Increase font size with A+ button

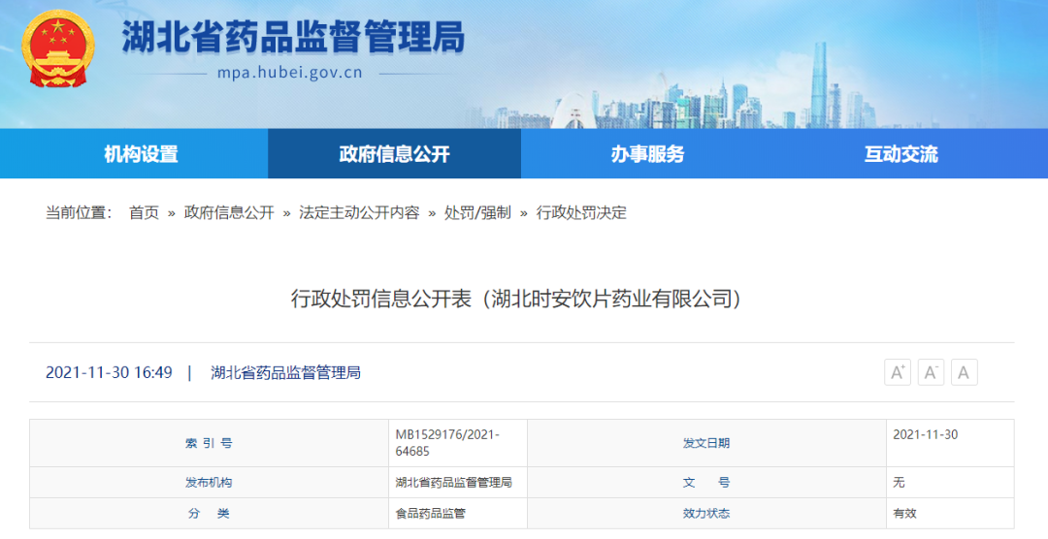[897, 372]
